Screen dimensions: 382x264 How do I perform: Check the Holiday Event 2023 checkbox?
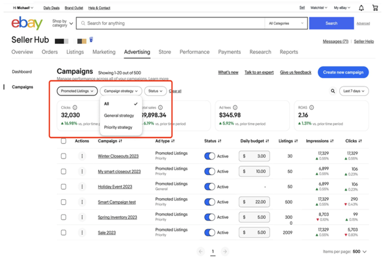coord(64,187)
